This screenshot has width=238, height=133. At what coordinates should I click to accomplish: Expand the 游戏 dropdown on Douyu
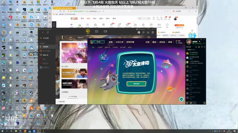[108, 18]
